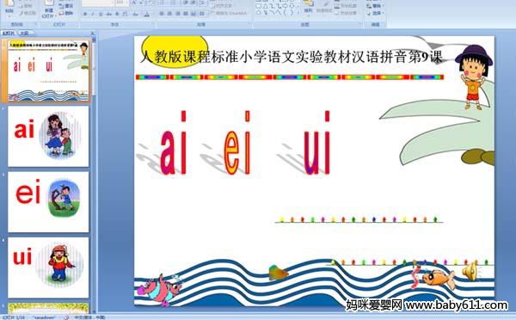This screenshot has width=516, height=320.
Task: Switch to the Slides tab in left pane
Action: 9,33
